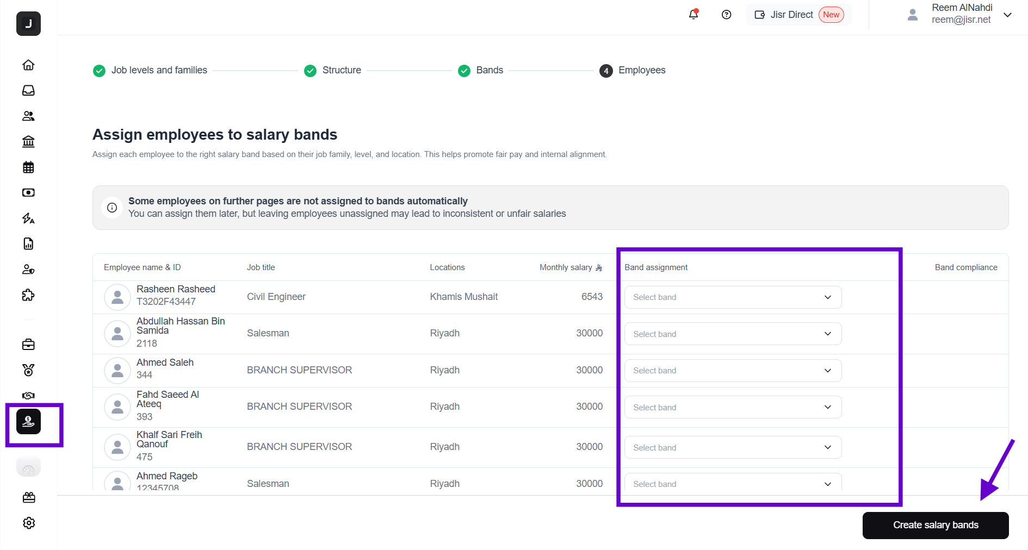Screen dimensions: 1028x550
Task: Expand band dropdown for Rasheen Rasheed
Action: coord(732,297)
